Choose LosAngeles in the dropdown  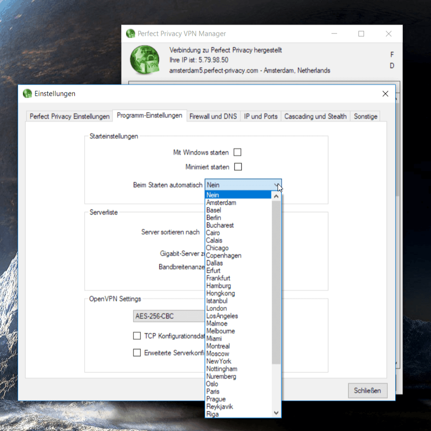[239, 316]
